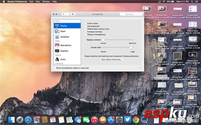Click the Display contrast slider knob
The width and height of the screenshot is (201, 125).
coord(104,40)
